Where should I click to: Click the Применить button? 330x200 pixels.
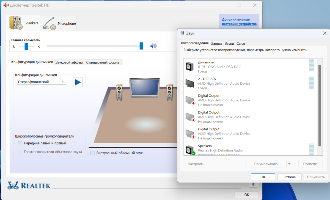[316, 177]
